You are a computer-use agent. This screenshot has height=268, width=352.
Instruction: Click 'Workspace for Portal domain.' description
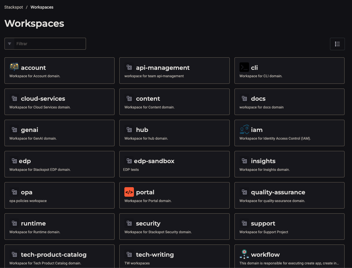coord(148,201)
